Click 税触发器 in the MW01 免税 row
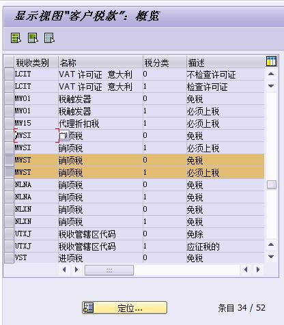284x325 pixels. (x=100, y=99)
